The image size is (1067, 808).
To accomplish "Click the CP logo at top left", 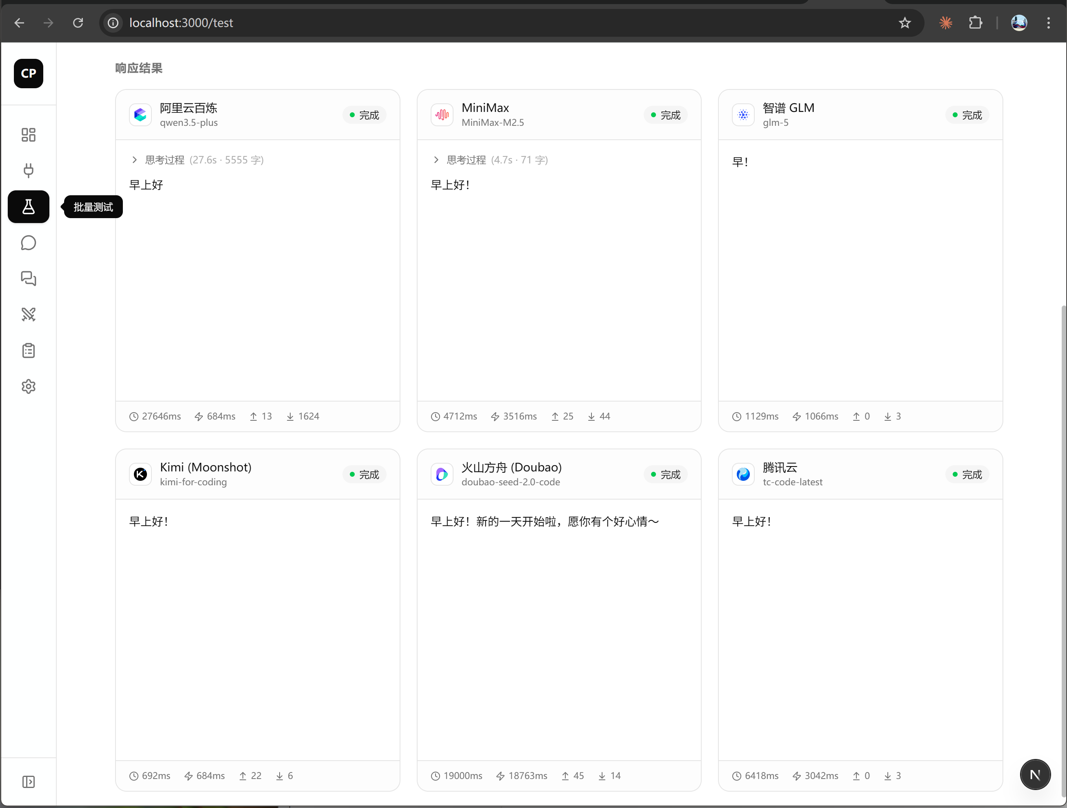I will point(29,74).
